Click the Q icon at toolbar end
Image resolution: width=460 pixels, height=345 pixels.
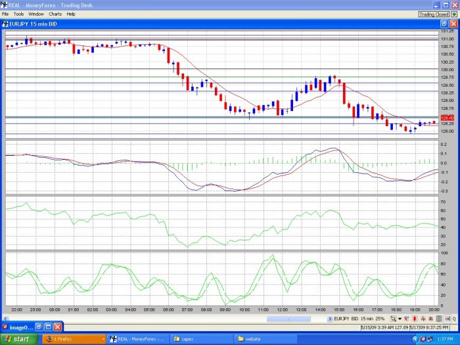[x=454, y=319]
